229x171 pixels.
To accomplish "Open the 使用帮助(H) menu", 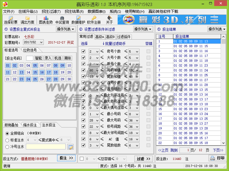I will coord(135,11).
